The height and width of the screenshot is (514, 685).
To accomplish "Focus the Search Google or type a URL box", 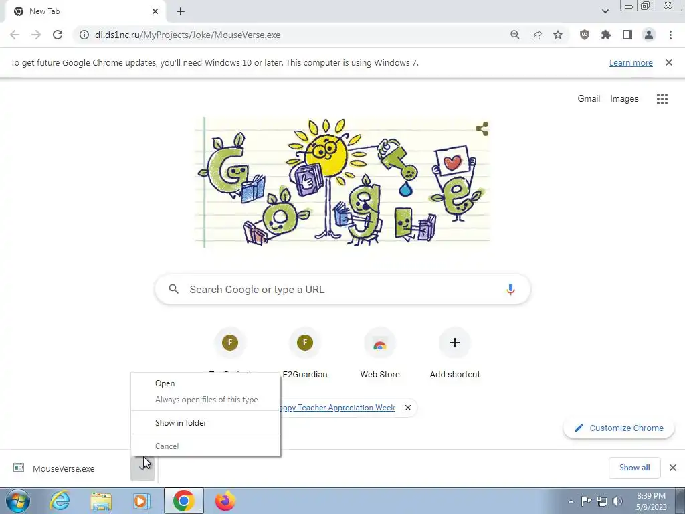I will 343,289.
